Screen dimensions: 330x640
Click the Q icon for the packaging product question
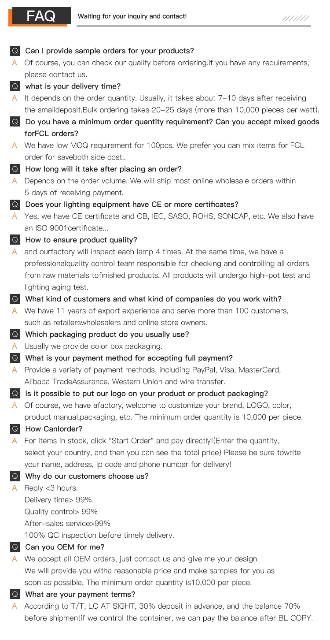[15, 335]
